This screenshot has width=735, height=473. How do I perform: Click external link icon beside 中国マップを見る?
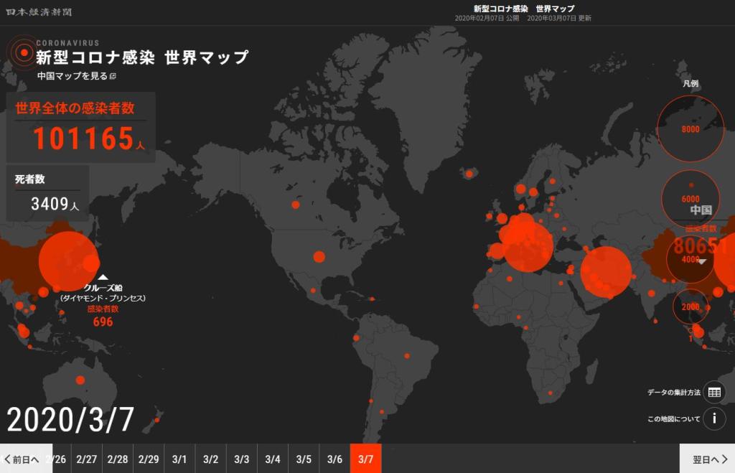(x=113, y=76)
